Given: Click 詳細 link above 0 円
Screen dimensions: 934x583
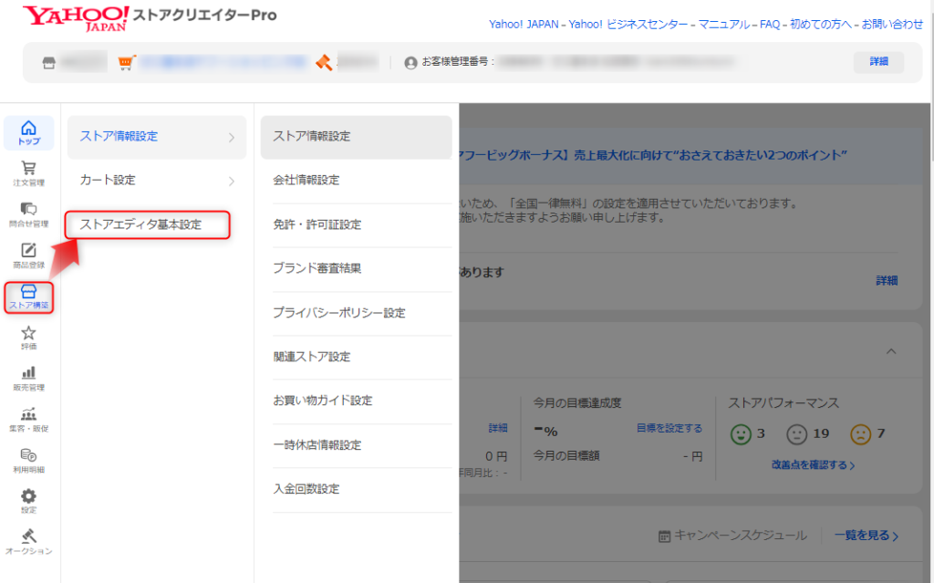Looking at the screenshot, I should pyautogui.click(x=498, y=428).
